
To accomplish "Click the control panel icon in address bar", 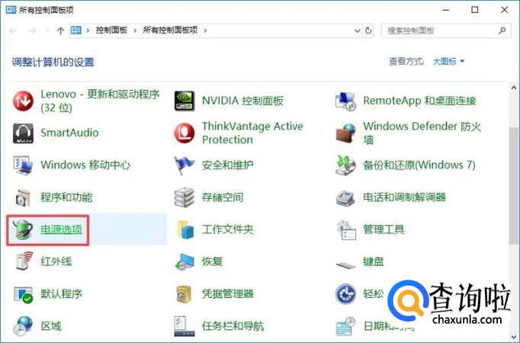I will [x=76, y=30].
